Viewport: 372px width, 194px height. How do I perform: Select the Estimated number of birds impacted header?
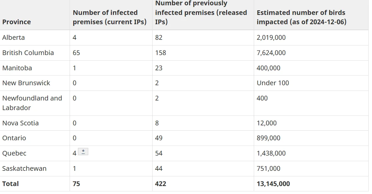[301, 17]
